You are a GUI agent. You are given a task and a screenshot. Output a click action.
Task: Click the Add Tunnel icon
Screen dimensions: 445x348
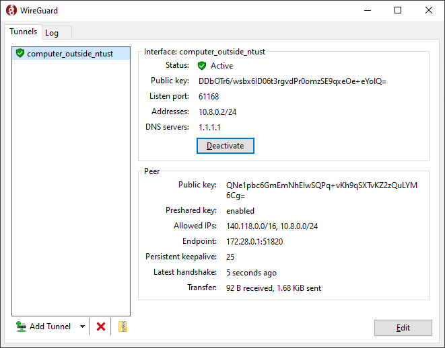tap(21, 327)
